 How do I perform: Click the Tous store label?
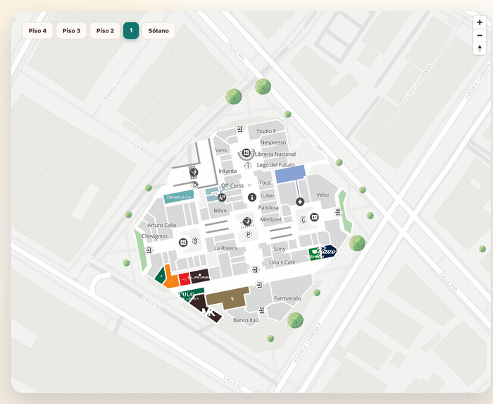pos(265,183)
